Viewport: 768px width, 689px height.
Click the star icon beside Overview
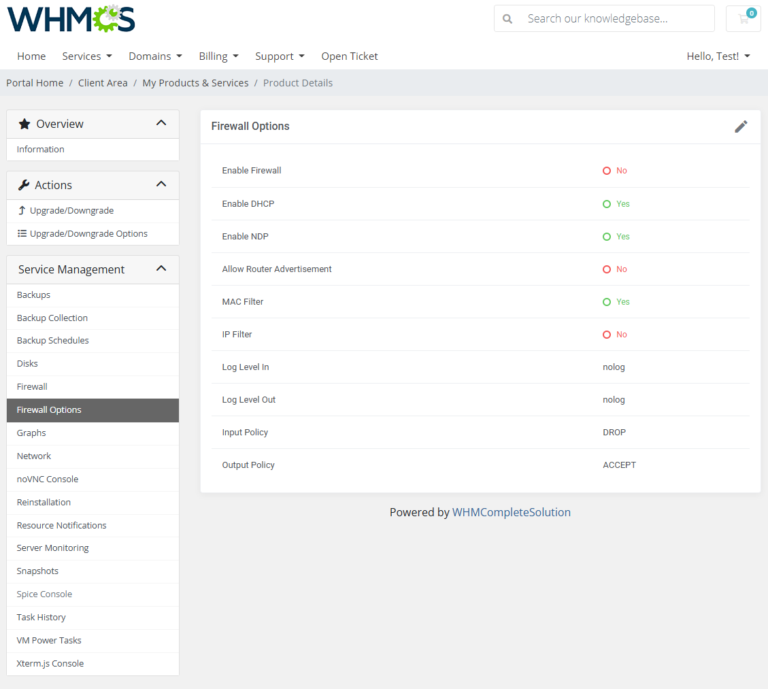pyautogui.click(x=24, y=124)
